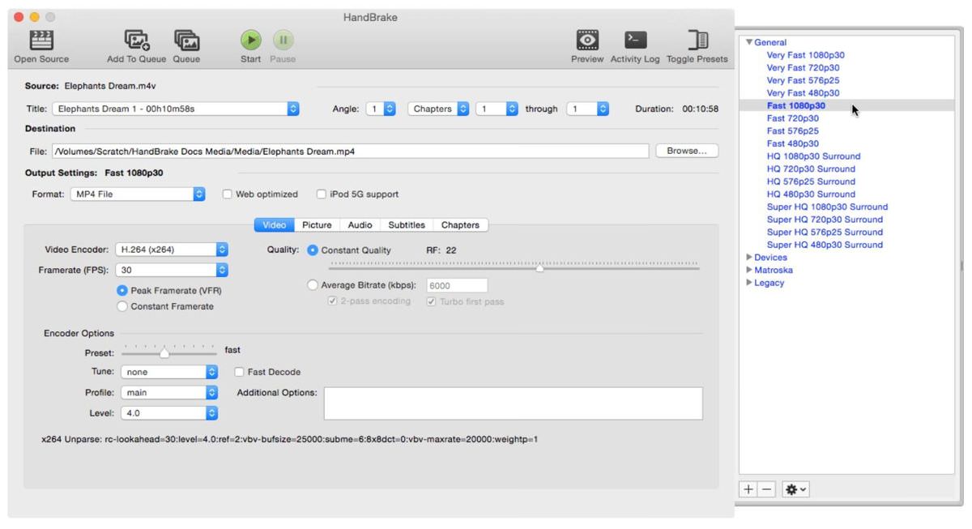Screen dimensions: 972x529
Task: Open the Title dropdown for Elephants Dream
Action: pyautogui.click(x=176, y=109)
